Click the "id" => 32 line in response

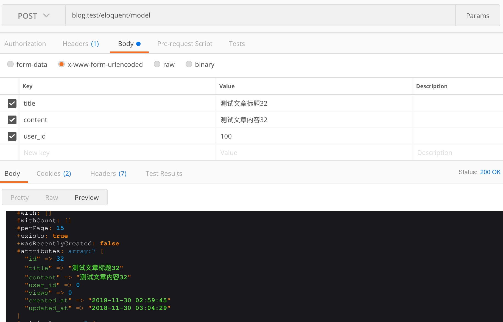click(x=44, y=259)
